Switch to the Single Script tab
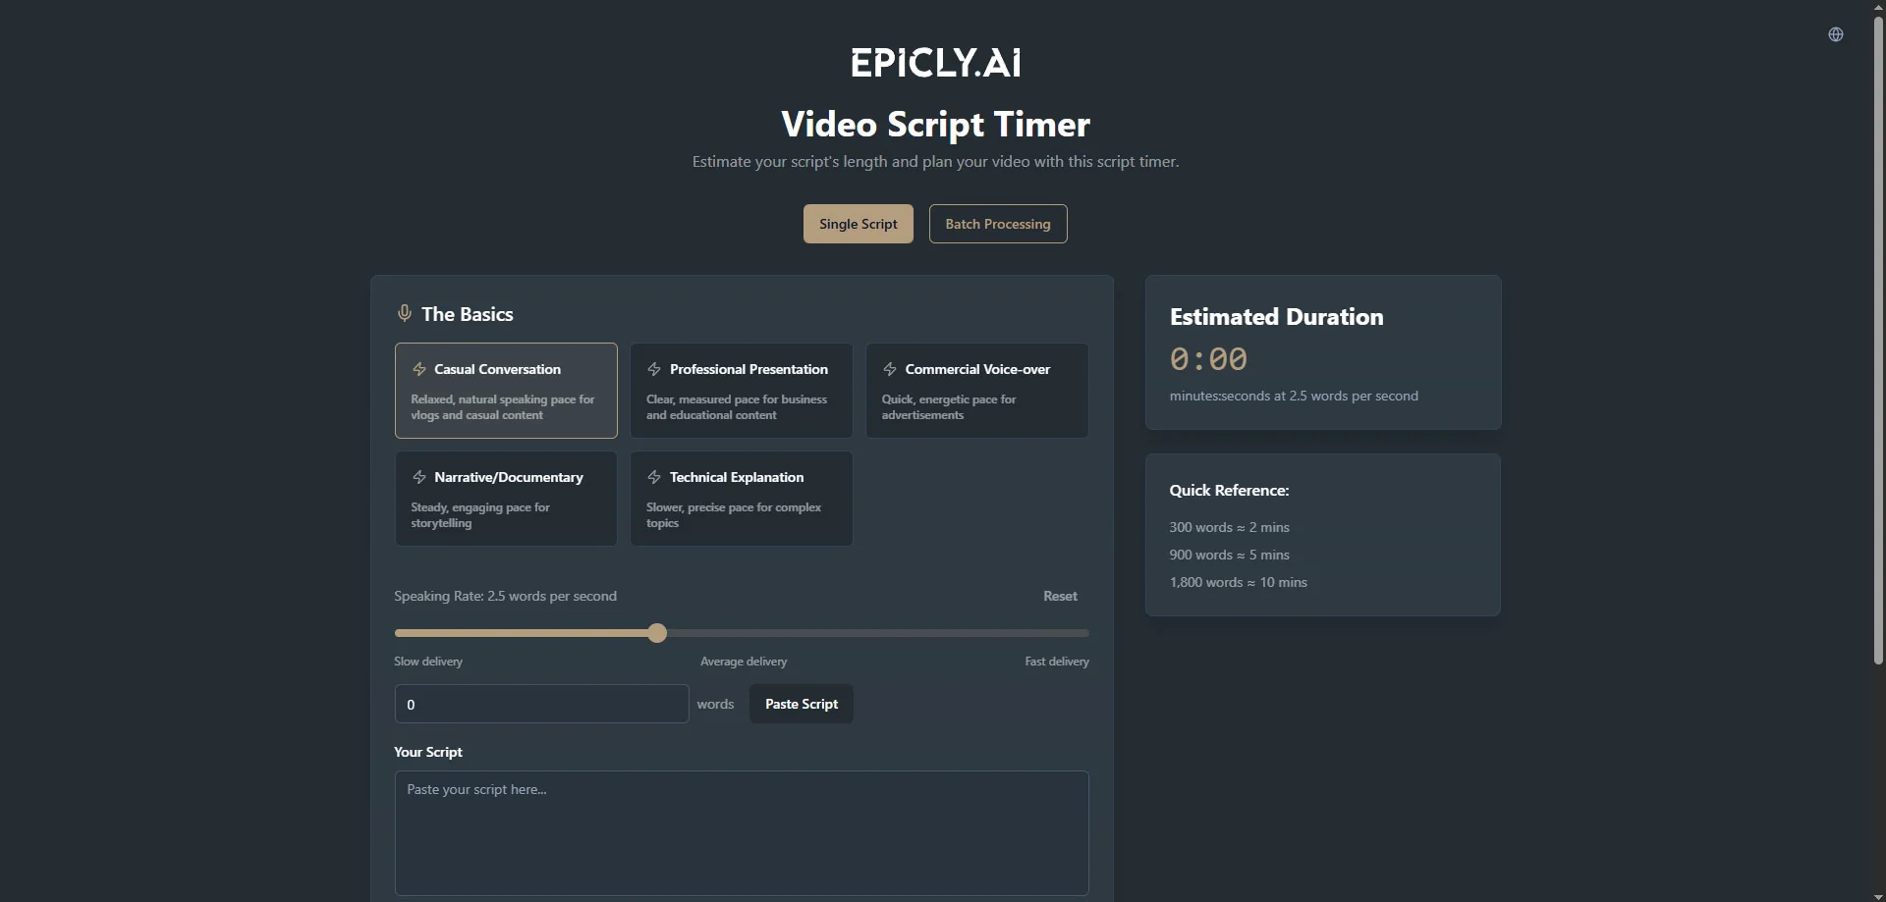Screen dimensions: 1886x902 [859, 224]
